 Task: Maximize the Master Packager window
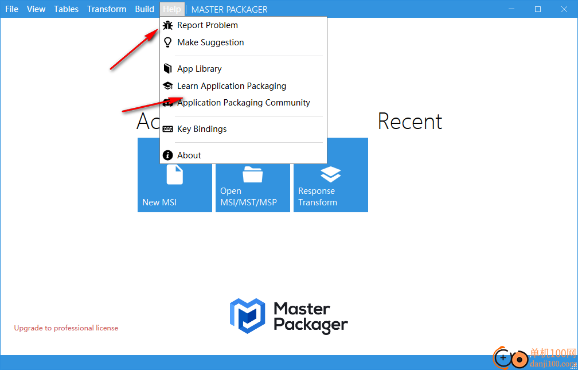click(x=538, y=9)
